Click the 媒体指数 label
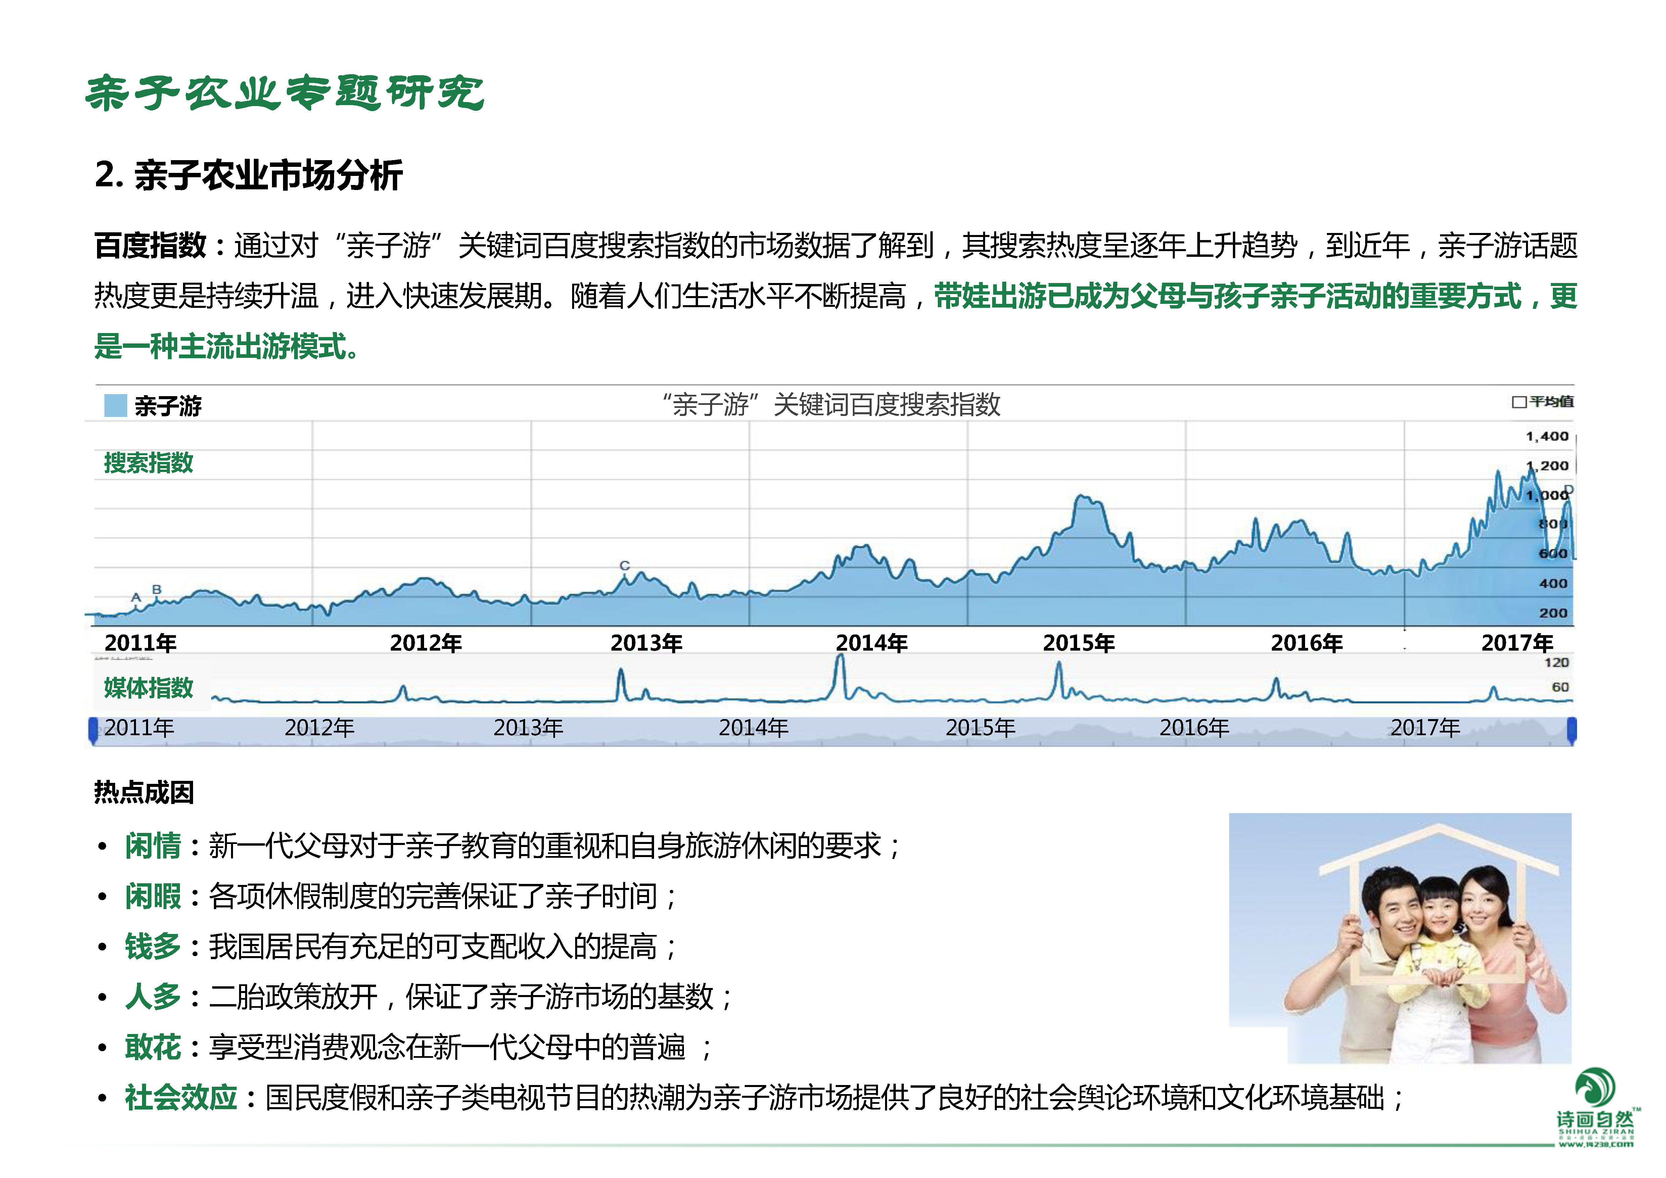1666x1178 pixels. [x=149, y=688]
